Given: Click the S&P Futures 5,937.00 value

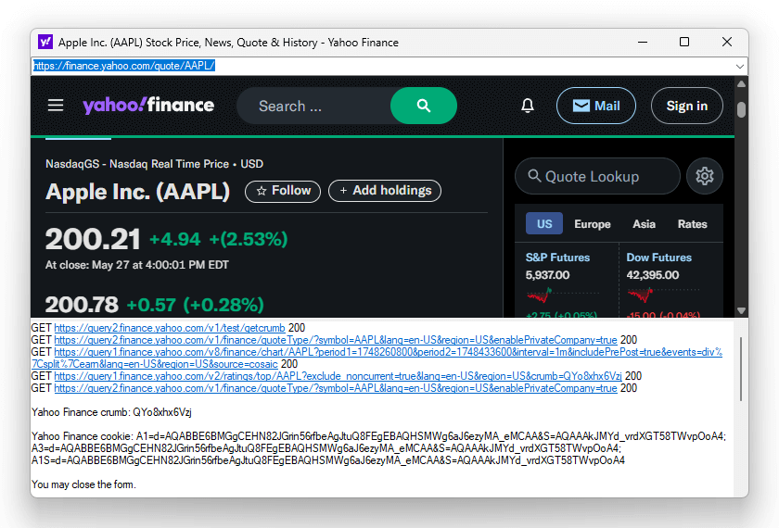Looking at the screenshot, I should [x=547, y=275].
